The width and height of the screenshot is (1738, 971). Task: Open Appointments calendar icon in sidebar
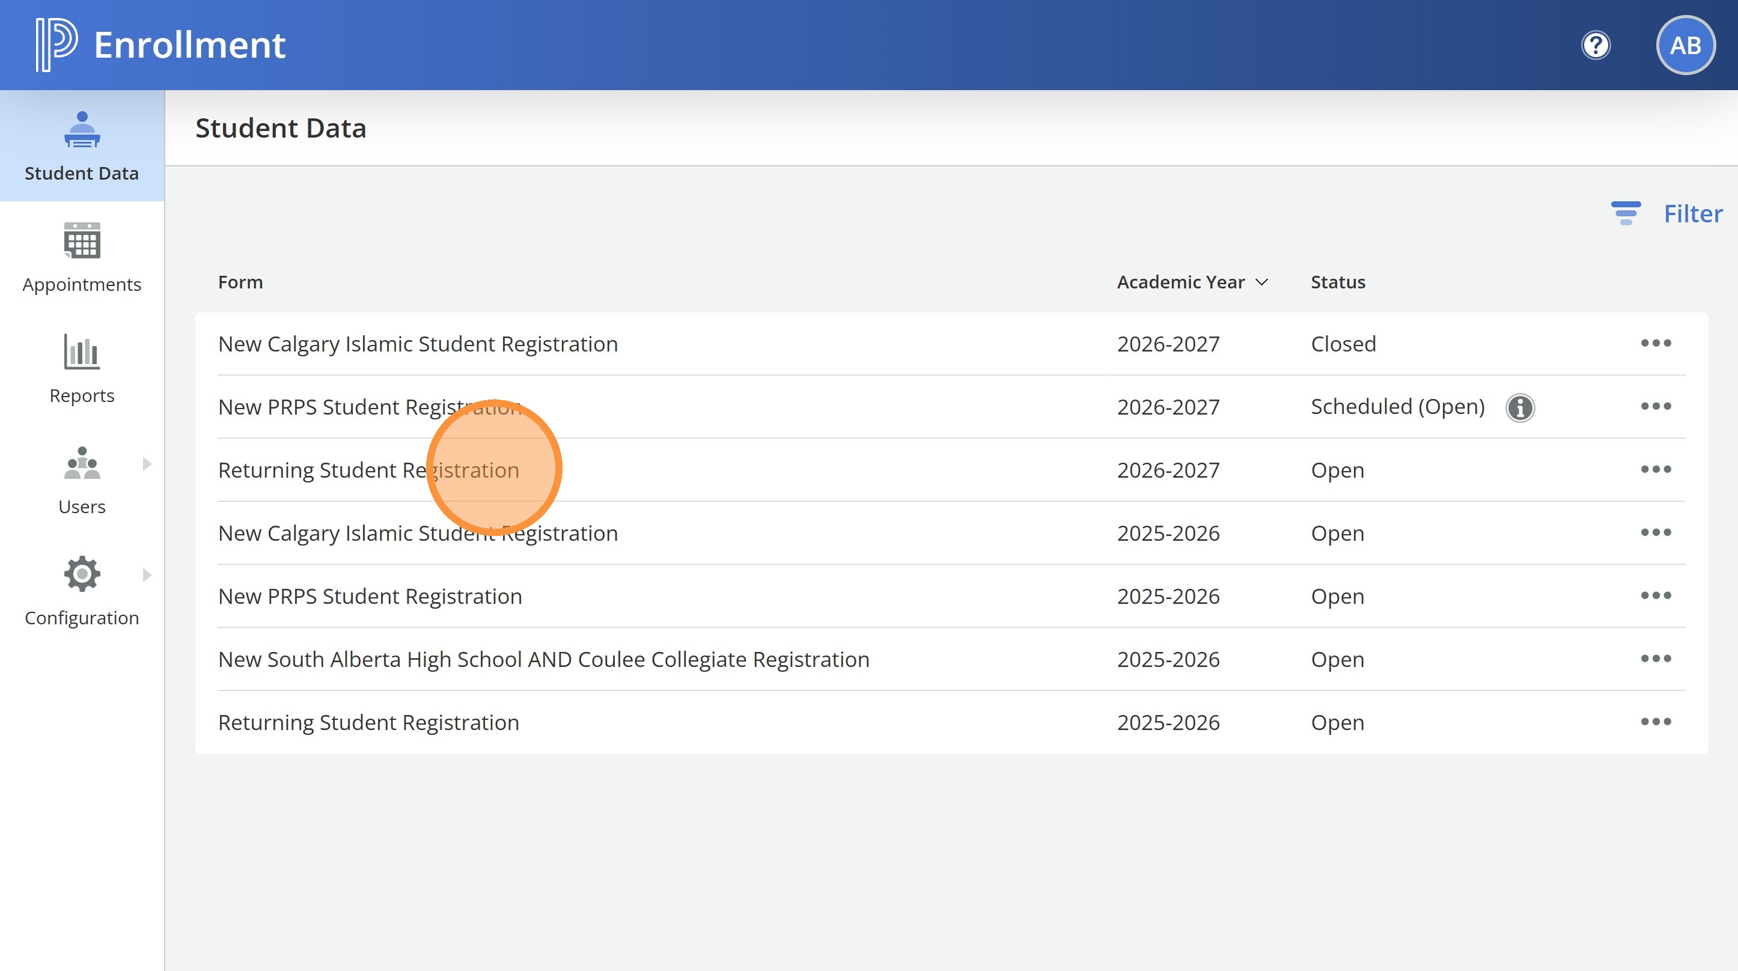(x=82, y=240)
